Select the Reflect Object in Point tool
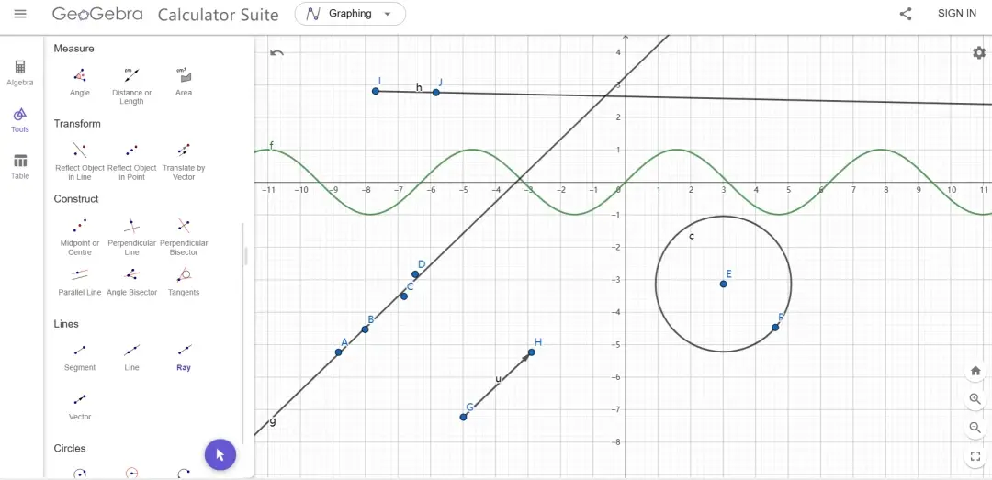This screenshot has height=480, width=992. click(131, 162)
